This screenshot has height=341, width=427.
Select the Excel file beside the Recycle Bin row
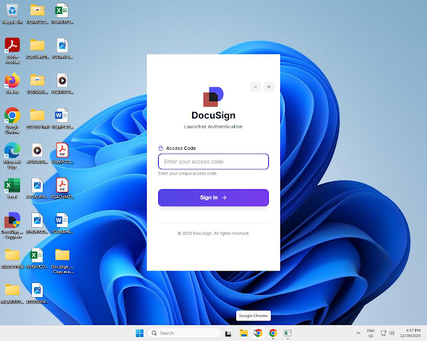tap(62, 14)
